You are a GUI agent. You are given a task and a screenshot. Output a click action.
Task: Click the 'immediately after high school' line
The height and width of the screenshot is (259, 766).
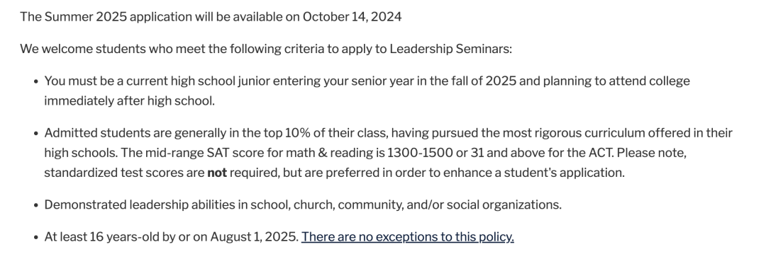tap(130, 101)
